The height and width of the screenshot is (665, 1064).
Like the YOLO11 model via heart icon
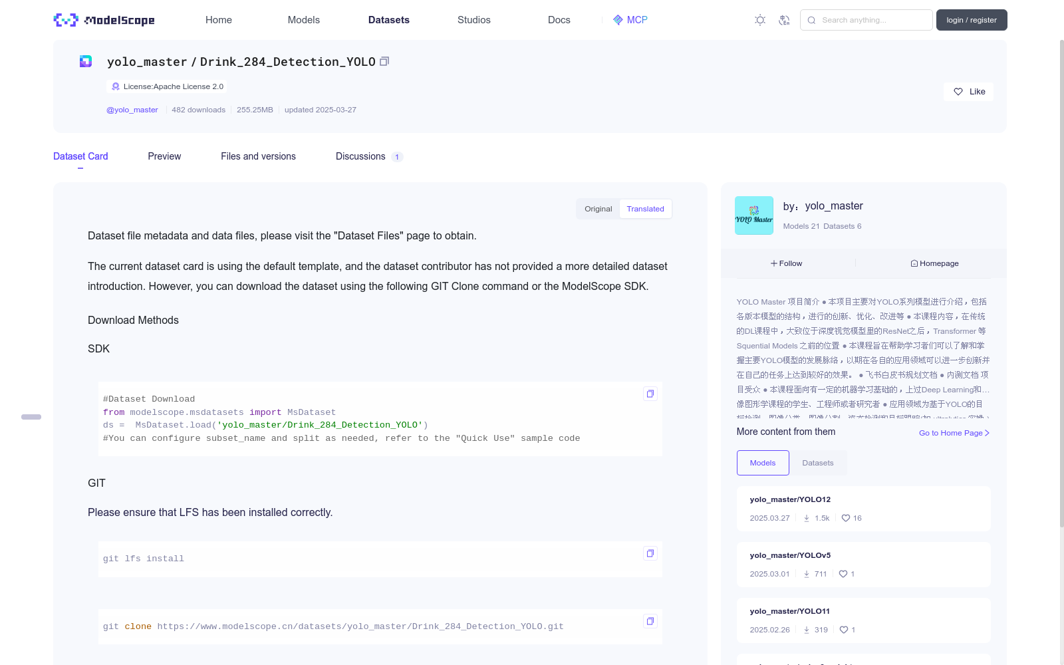(844, 630)
